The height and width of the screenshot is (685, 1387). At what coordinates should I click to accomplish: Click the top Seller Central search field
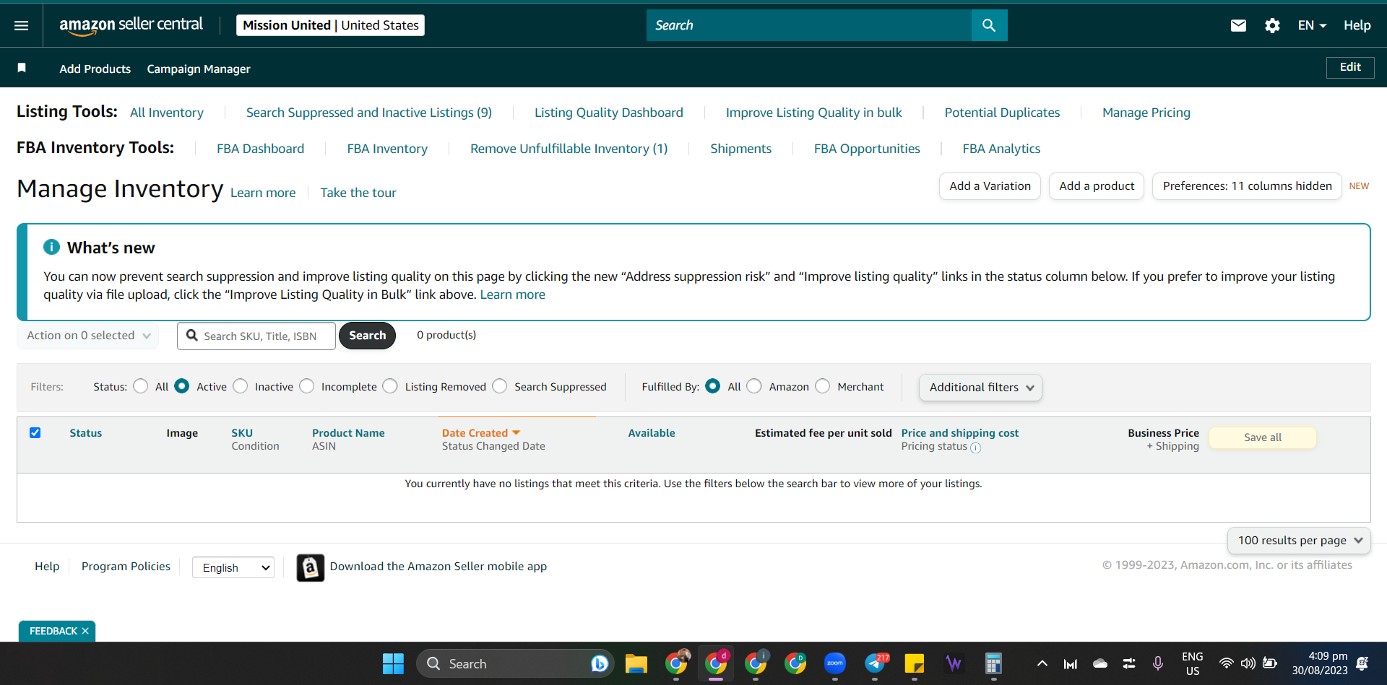coord(809,25)
